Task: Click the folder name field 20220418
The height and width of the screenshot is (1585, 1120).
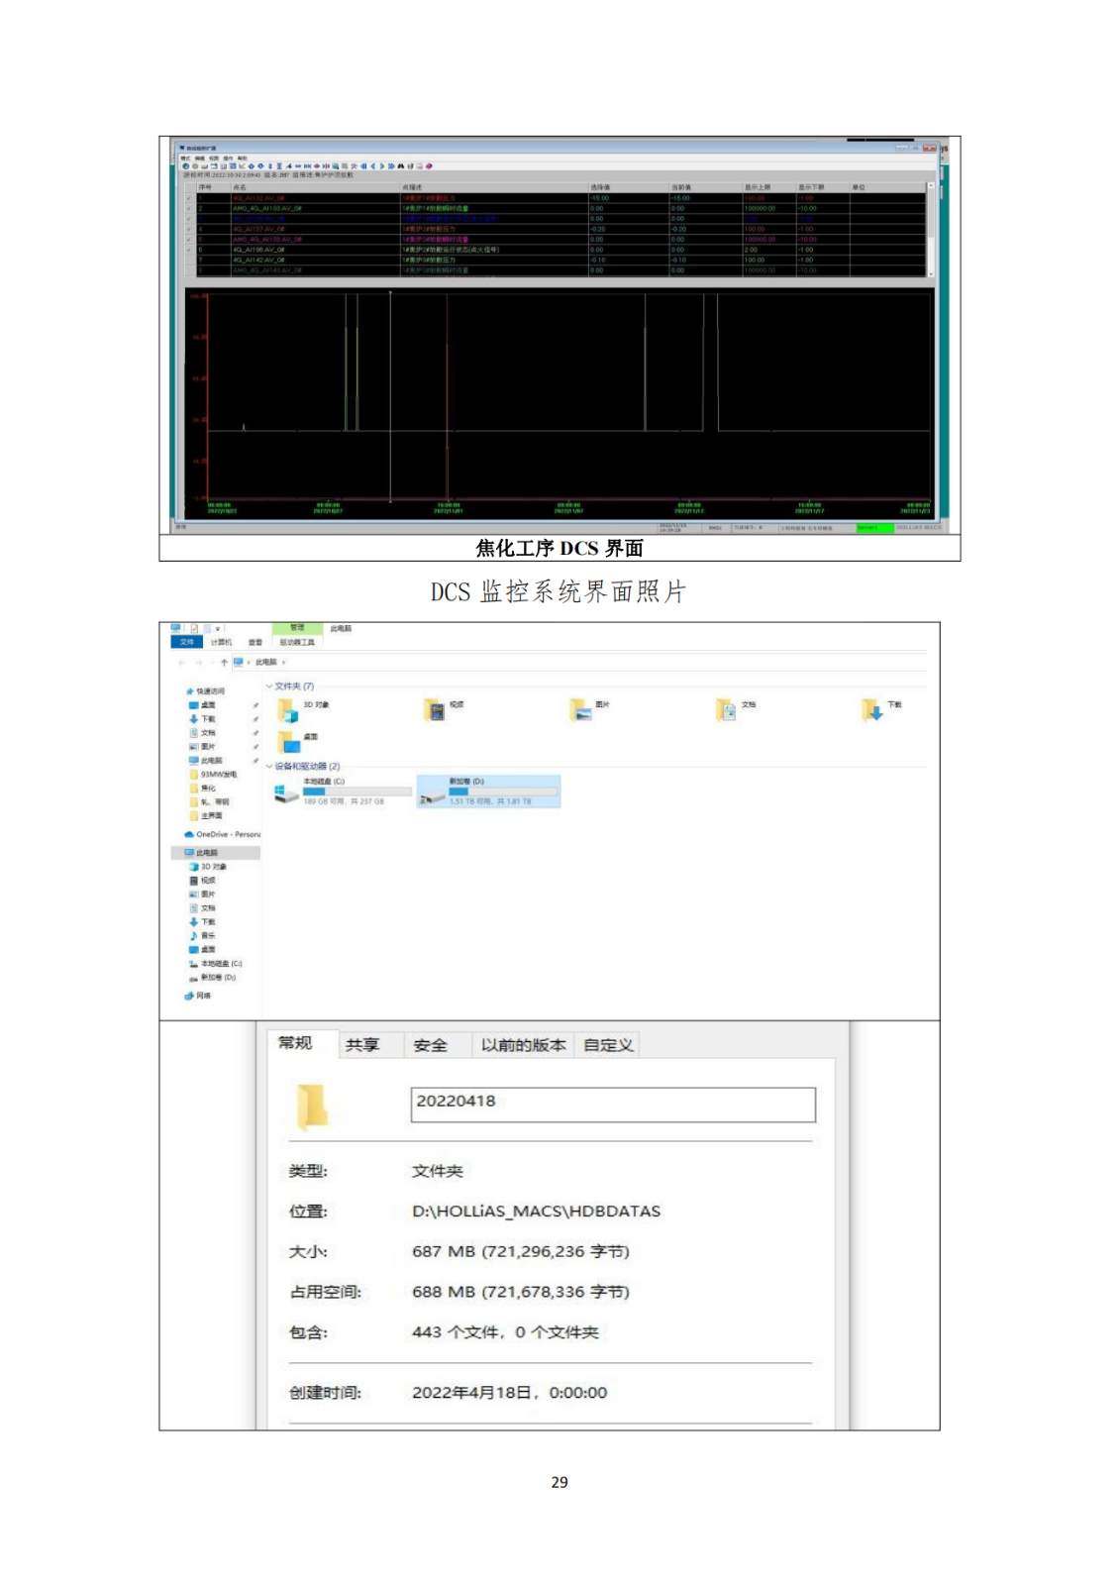Action: 612,1104
